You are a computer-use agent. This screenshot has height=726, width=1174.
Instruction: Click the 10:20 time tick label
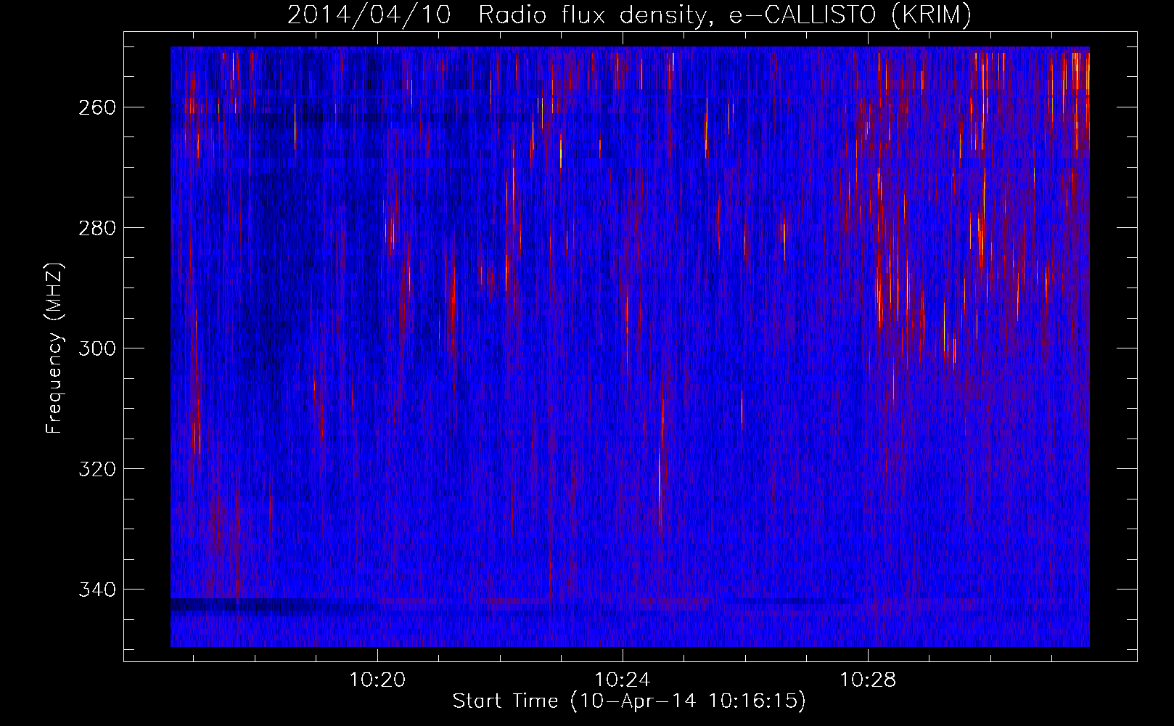click(377, 680)
